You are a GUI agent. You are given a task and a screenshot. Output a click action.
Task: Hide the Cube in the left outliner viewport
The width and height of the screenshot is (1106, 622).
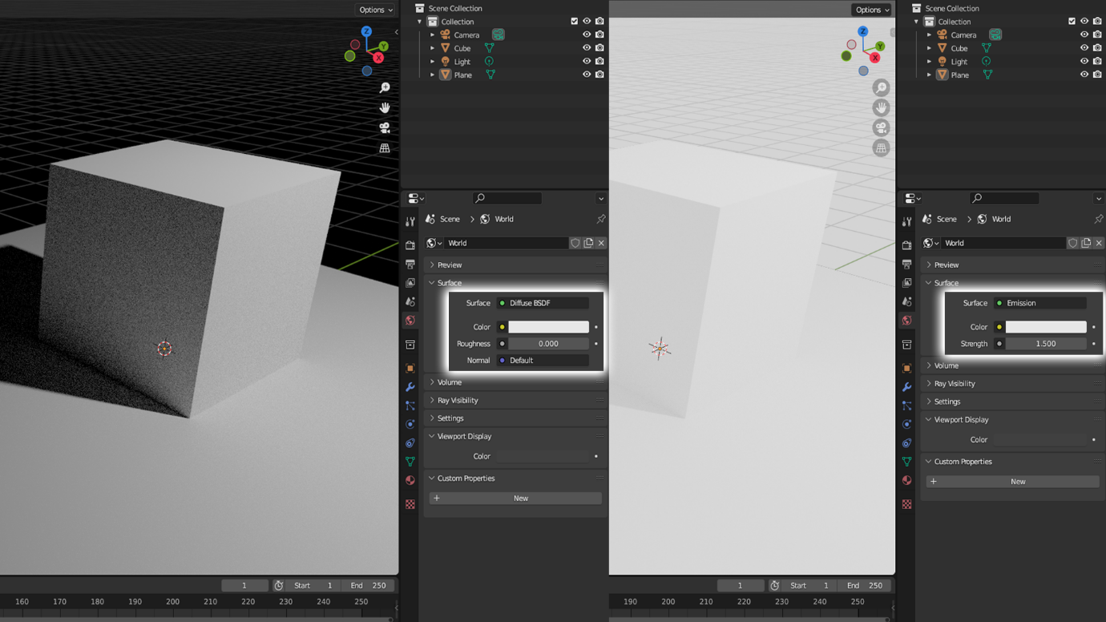(x=587, y=48)
